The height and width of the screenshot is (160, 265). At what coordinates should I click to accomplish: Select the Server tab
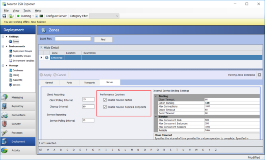(110, 82)
